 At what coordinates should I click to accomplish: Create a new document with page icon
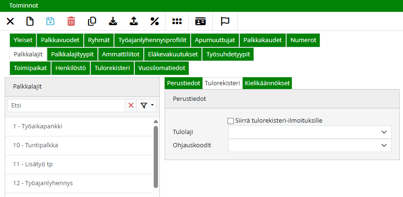click(x=30, y=21)
